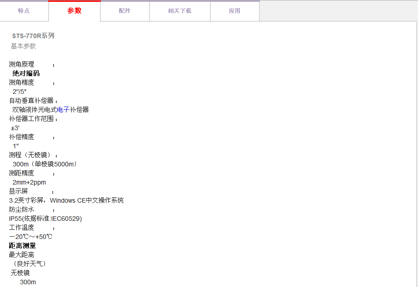The image size is (418, 287).
Task: Click the 基本参数 subtitle text
Action: pos(23,46)
